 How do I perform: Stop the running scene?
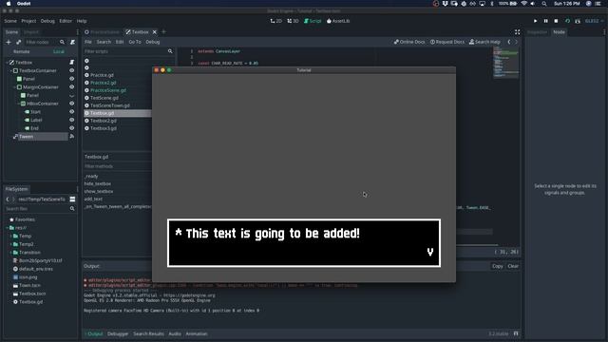point(556,21)
